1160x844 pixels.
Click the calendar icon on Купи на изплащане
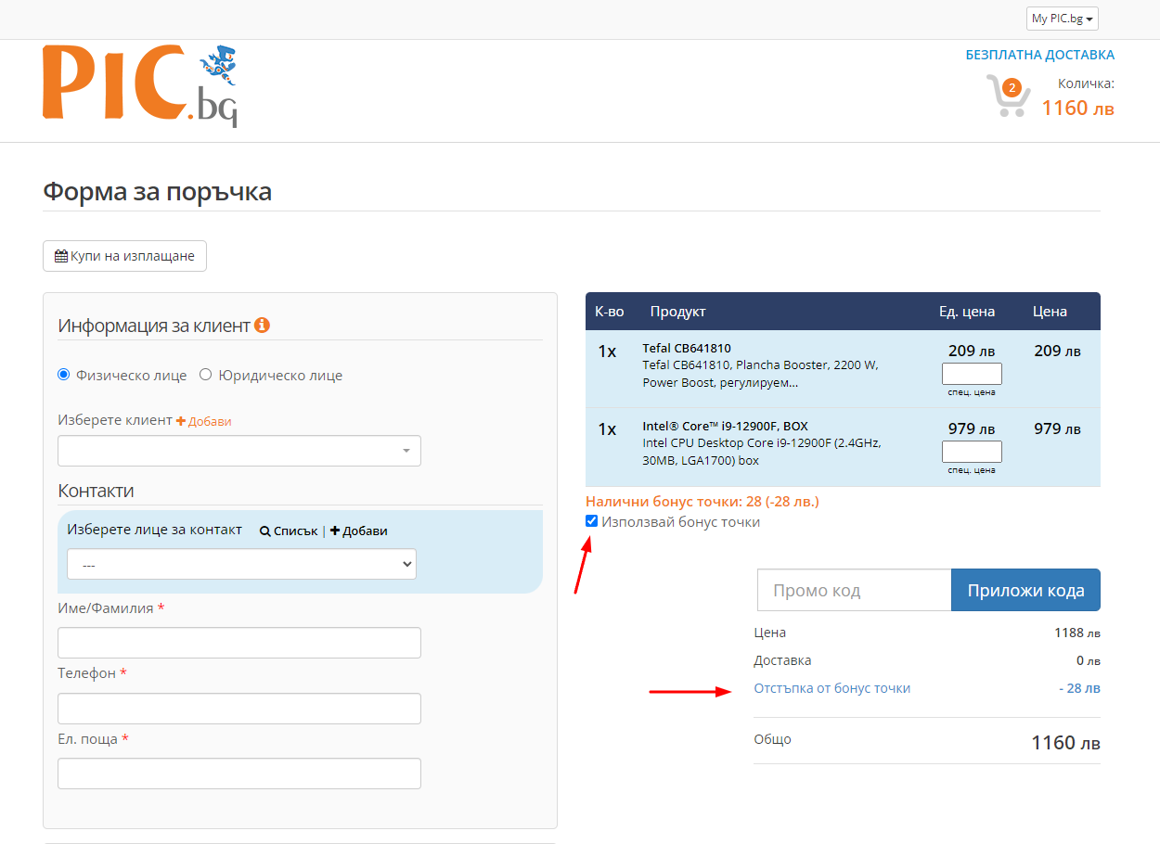click(x=61, y=256)
